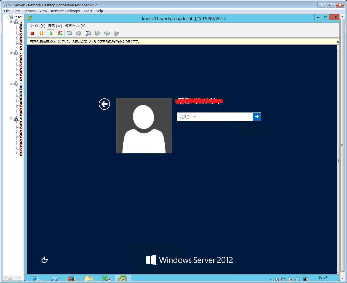Click the tree panel scrollbar left arrow

[4, 278]
